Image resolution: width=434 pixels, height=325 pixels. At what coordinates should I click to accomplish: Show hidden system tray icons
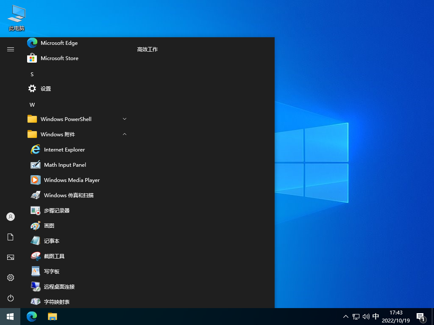tap(346, 317)
